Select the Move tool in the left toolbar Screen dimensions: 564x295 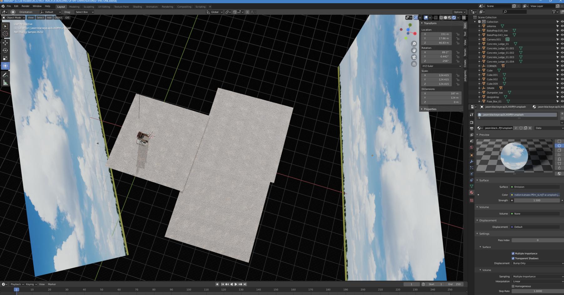[5, 43]
